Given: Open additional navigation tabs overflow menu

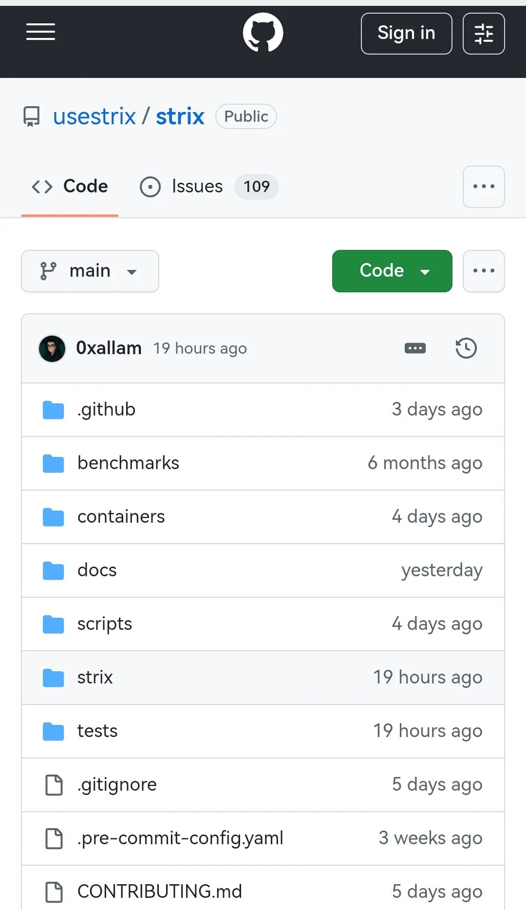Looking at the screenshot, I should tap(484, 187).
